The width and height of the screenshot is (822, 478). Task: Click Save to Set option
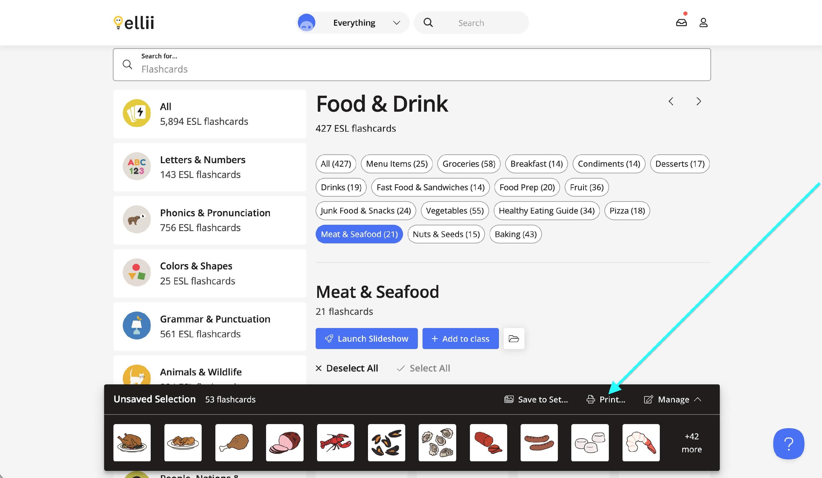536,399
